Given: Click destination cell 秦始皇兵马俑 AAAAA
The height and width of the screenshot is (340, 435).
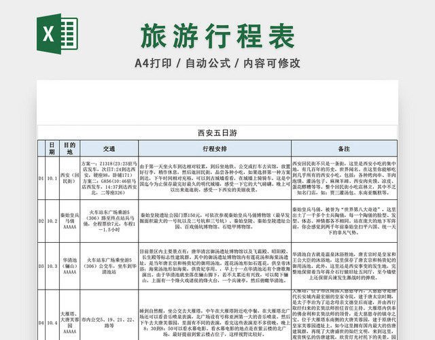Looking at the screenshot, I should pos(69,221).
